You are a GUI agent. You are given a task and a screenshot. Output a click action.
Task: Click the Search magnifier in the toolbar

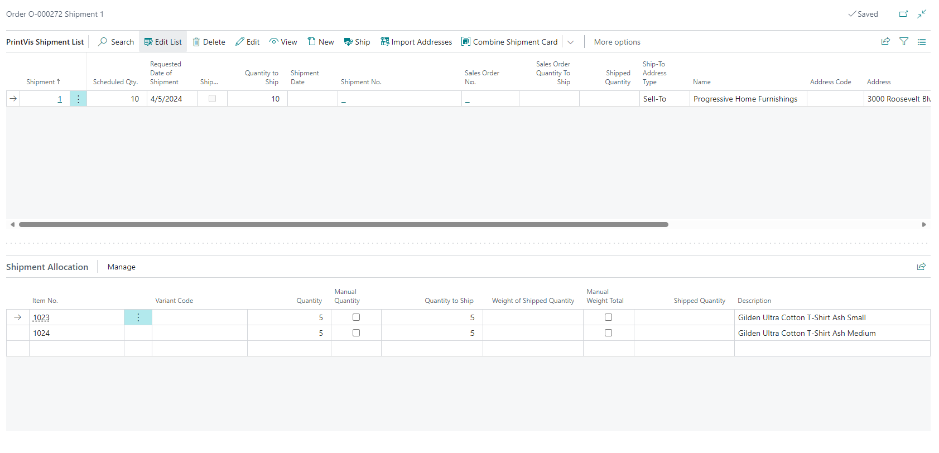pyautogui.click(x=103, y=42)
